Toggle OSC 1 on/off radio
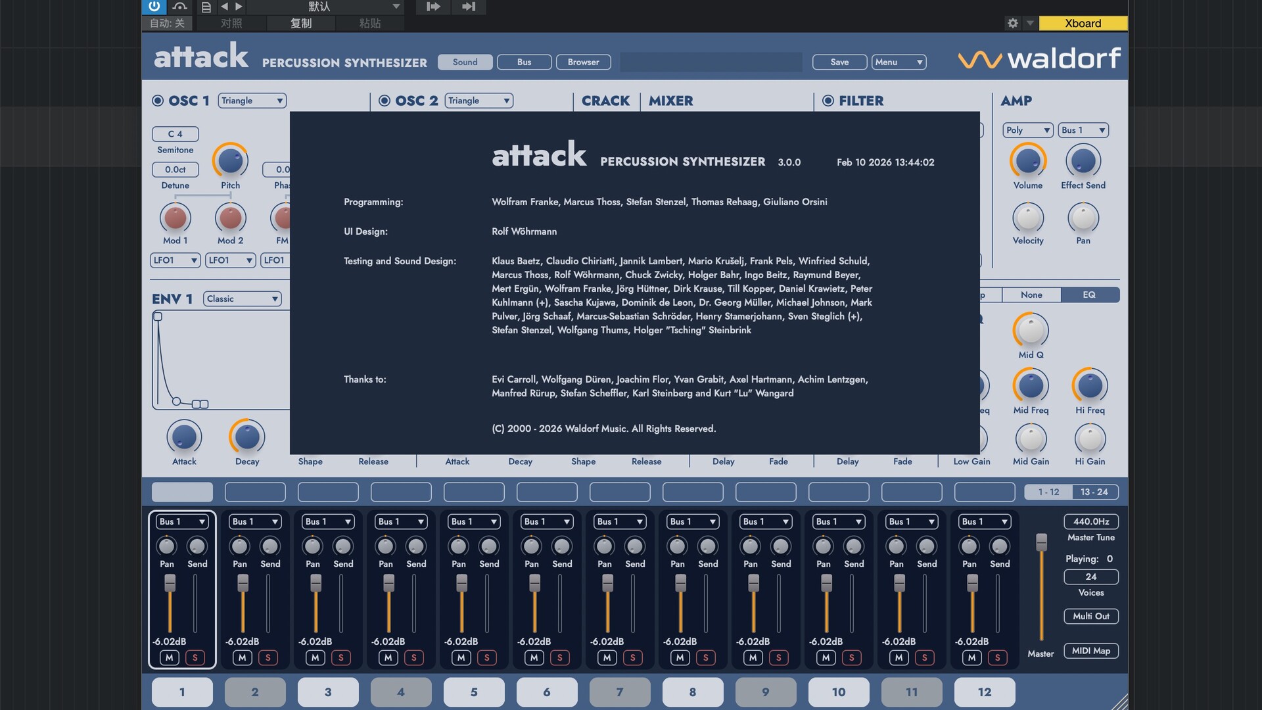Image resolution: width=1262 pixels, height=710 pixels. point(158,101)
